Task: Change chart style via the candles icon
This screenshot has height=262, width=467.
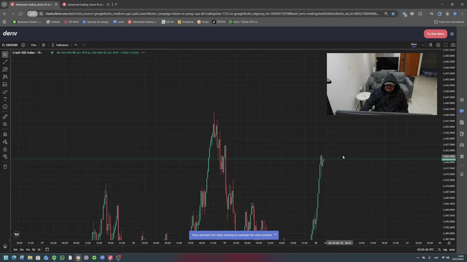Action: [x=44, y=45]
